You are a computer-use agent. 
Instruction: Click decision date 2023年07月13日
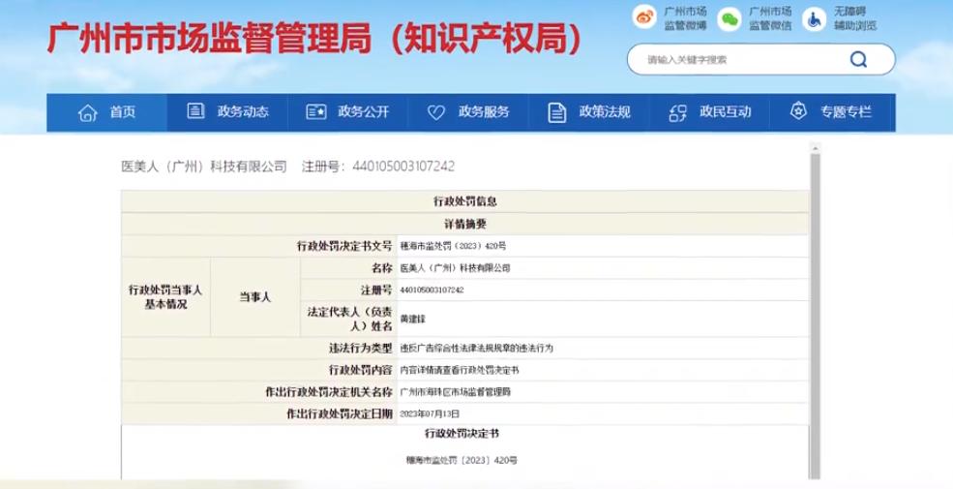tap(430, 414)
